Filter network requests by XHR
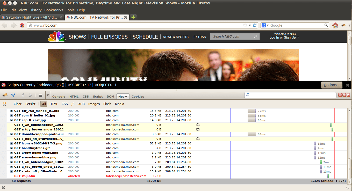 (x=82, y=104)
